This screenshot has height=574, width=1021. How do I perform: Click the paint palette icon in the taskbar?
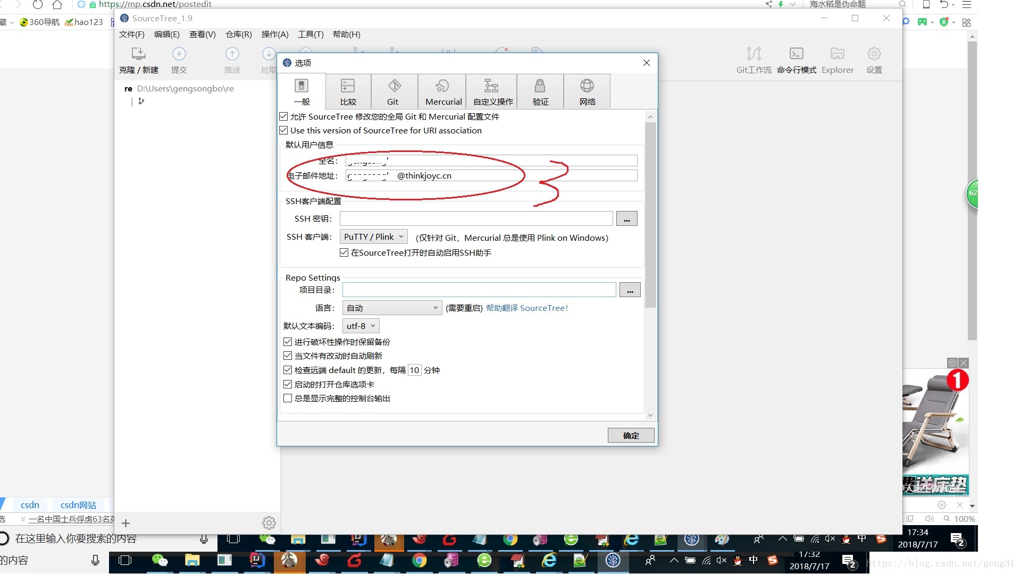[722, 539]
